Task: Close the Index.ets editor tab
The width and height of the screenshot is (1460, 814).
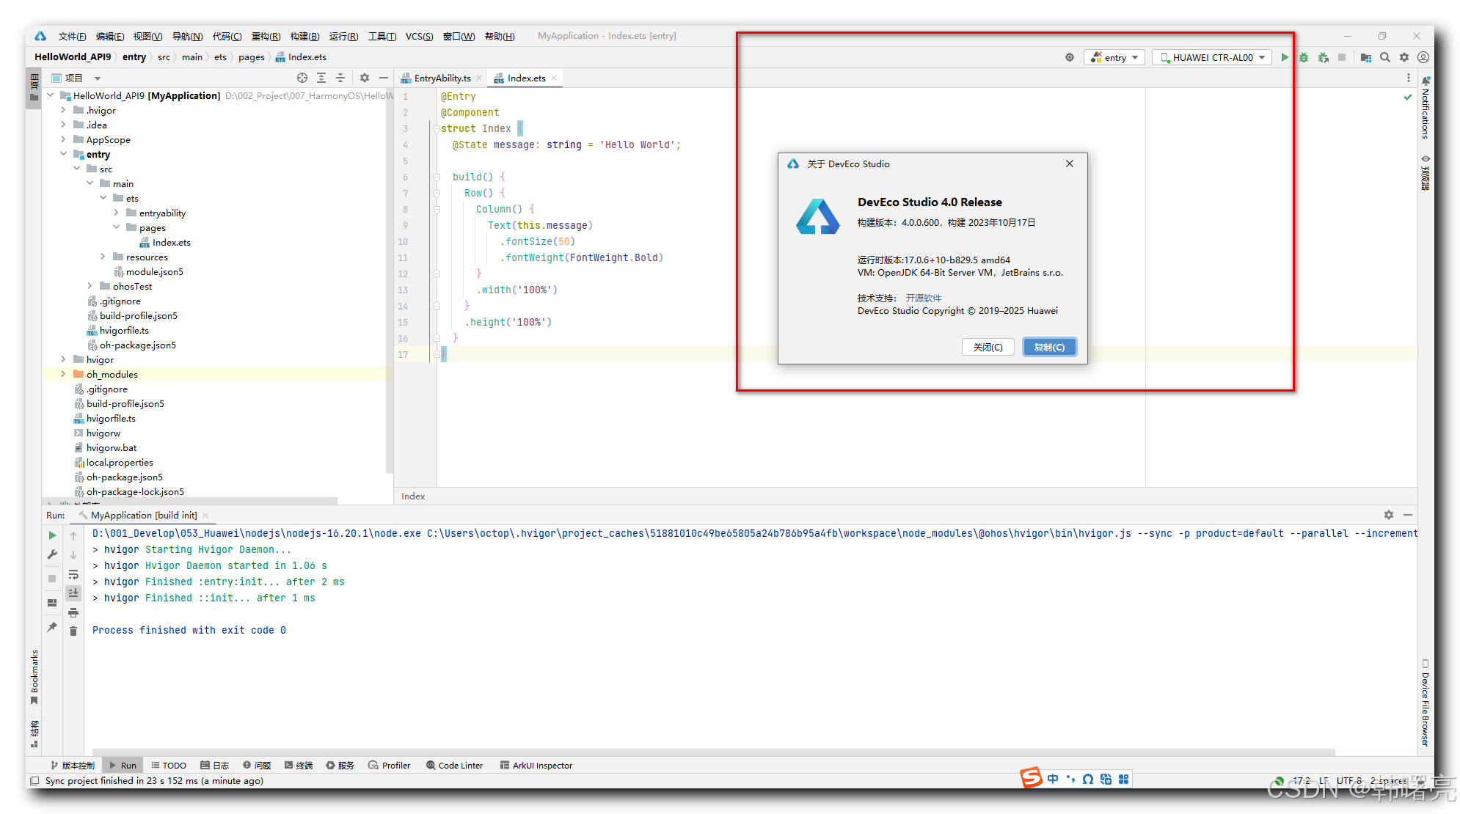Action: [x=554, y=78]
